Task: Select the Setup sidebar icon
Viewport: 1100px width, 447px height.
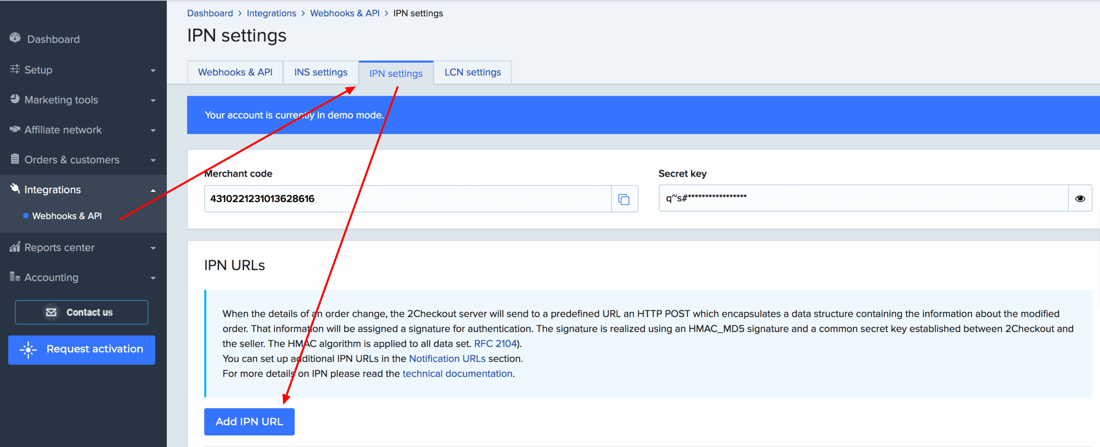Action: (x=15, y=70)
